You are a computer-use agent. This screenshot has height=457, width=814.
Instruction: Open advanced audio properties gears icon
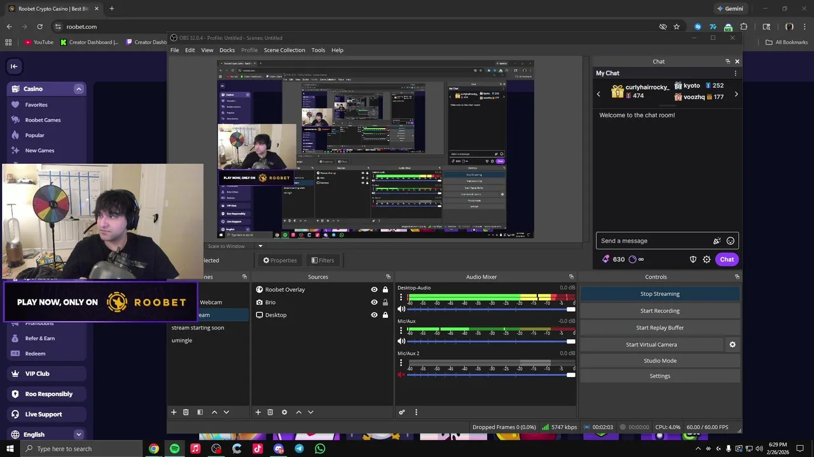pos(402,412)
